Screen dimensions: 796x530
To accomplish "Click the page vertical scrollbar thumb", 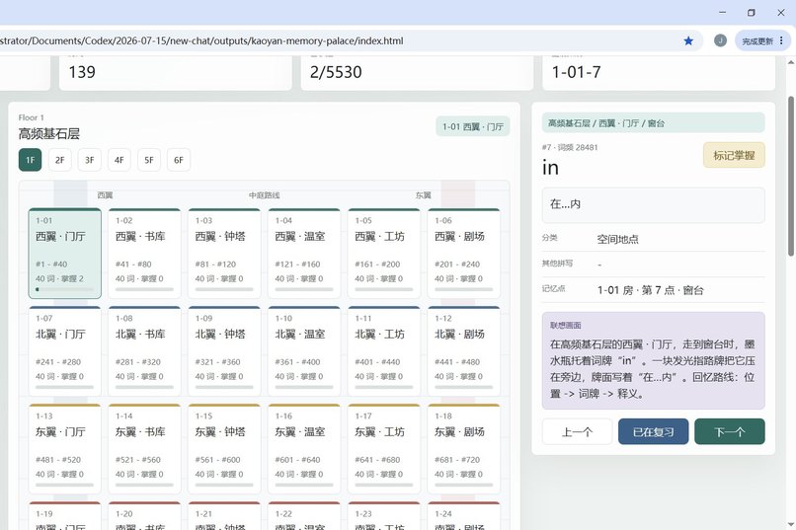I will click(791, 176).
